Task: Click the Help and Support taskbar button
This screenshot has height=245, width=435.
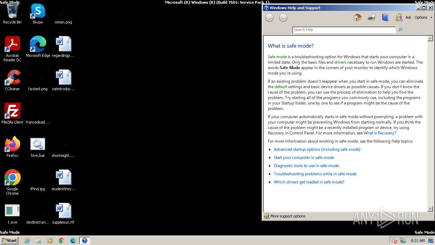Action: [x=85, y=241]
